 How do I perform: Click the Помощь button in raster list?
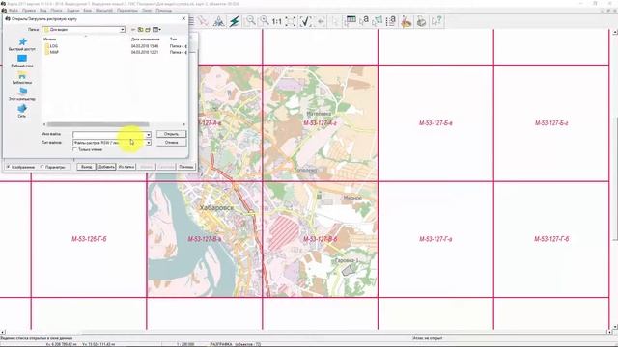(186, 167)
